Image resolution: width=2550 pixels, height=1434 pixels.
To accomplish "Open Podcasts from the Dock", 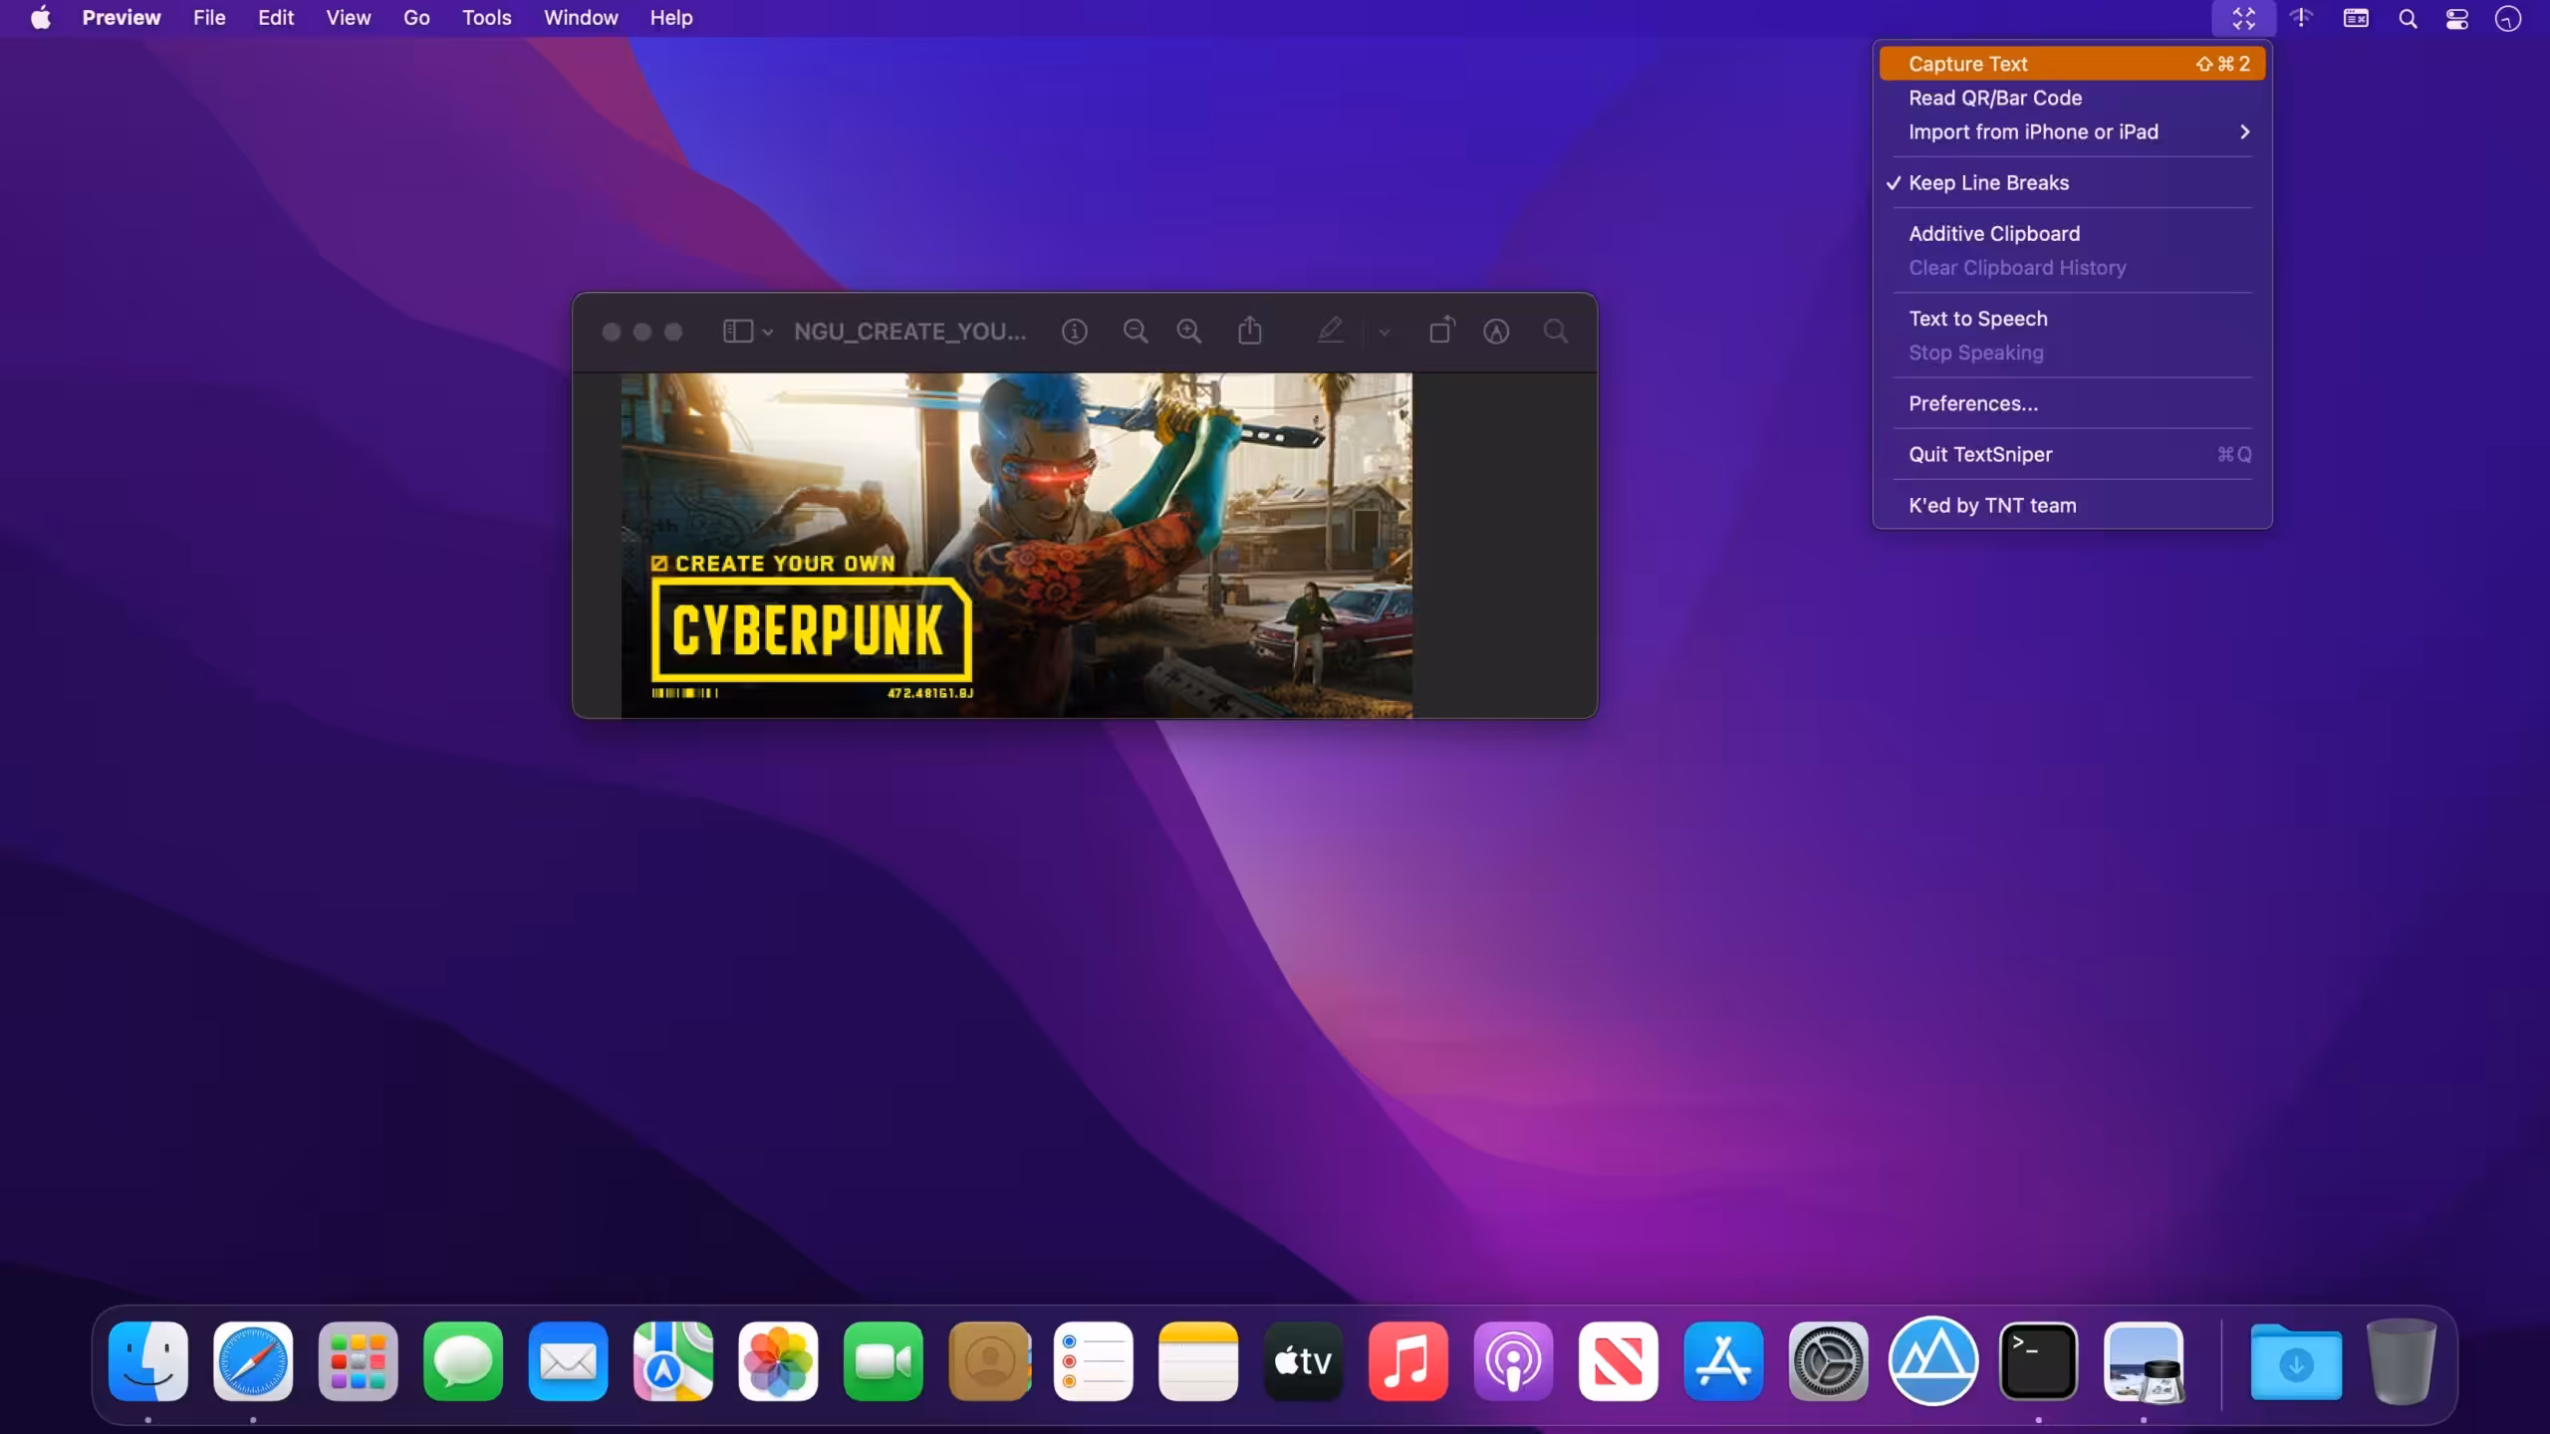I will coord(1514,1361).
